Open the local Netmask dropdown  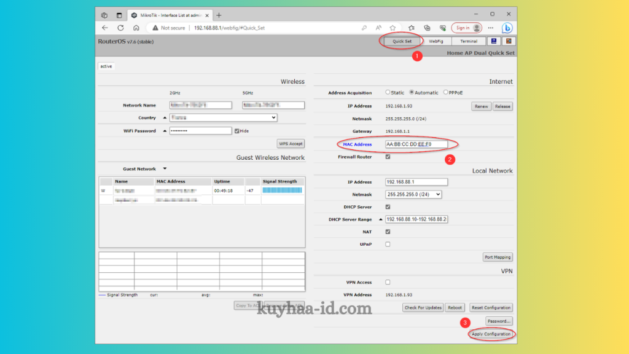click(413, 194)
